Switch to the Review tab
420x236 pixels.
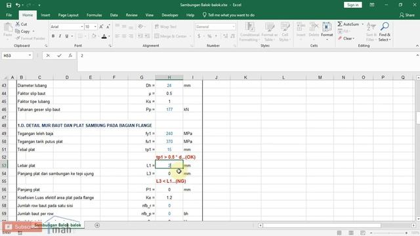[131, 15]
